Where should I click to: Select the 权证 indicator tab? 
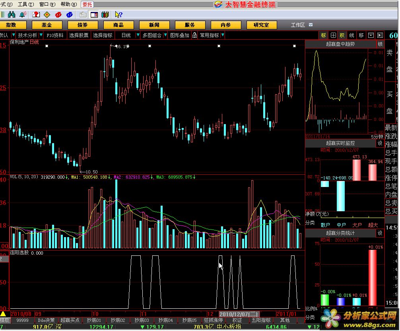[x=237, y=320]
